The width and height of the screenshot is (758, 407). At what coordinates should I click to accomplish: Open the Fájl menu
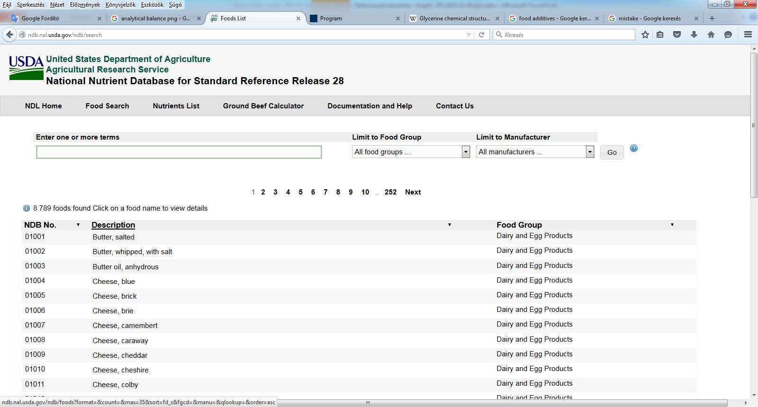click(7, 5)
